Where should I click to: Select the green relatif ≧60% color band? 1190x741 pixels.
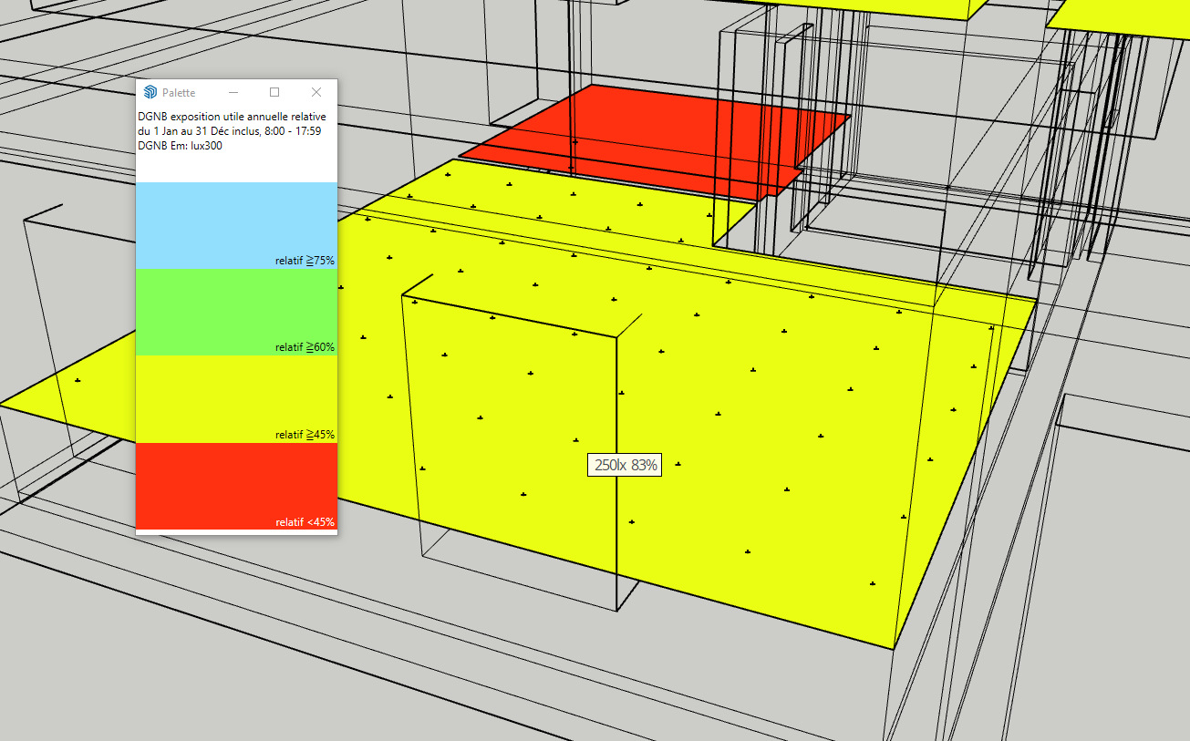click(236, 312)
